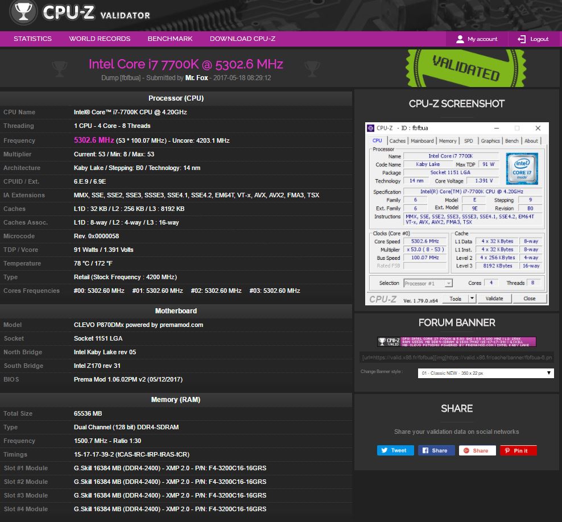Click the green VALIDATED stamp
This screenshot has height=522, width=562.
[466, 68]
